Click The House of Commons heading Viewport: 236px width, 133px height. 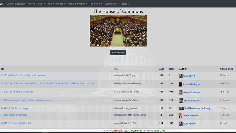118,11
